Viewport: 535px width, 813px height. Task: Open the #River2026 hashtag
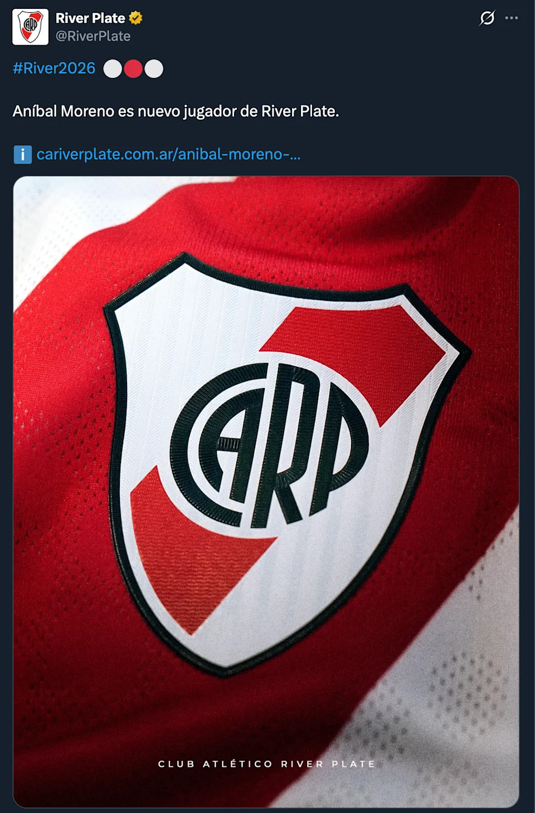(x=54, y=68)
